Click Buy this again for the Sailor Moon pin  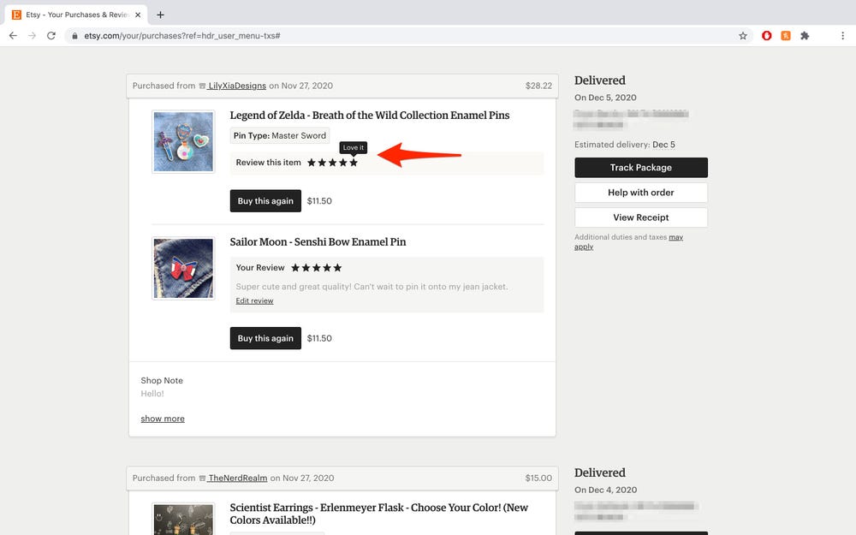(x=265, y=338)
